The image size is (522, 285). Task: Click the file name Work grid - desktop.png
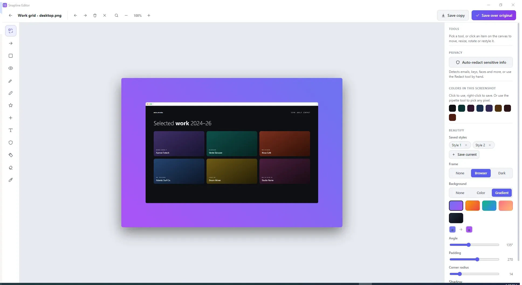[x=40, y=15]
